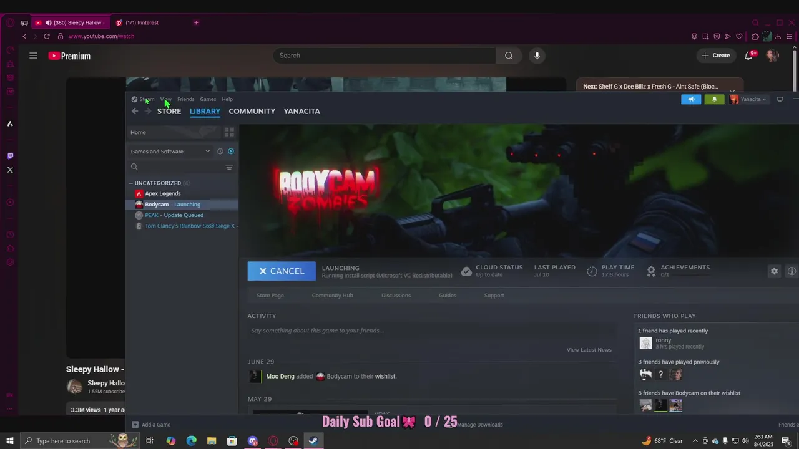799x449 pixels.
Task: Open Bodycam Support link
Action: point(494,296)
